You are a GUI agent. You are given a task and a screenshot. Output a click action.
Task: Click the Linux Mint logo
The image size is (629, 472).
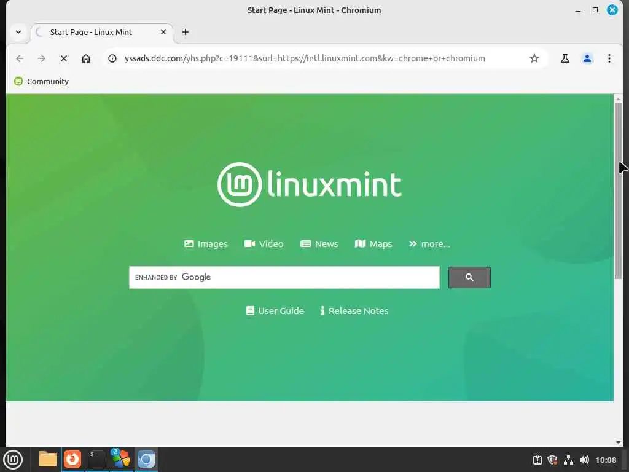coord(310,184)
